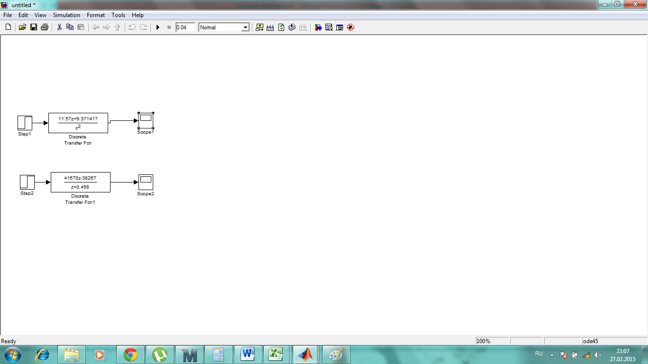The image size is (648, 364).
Task: Open the Model Explorer icon
Action: [329, 27]
